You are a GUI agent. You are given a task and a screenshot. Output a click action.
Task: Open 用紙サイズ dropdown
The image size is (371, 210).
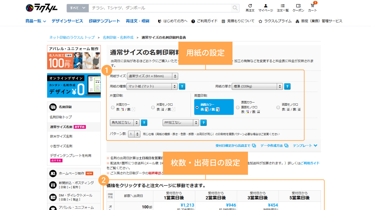152,76
